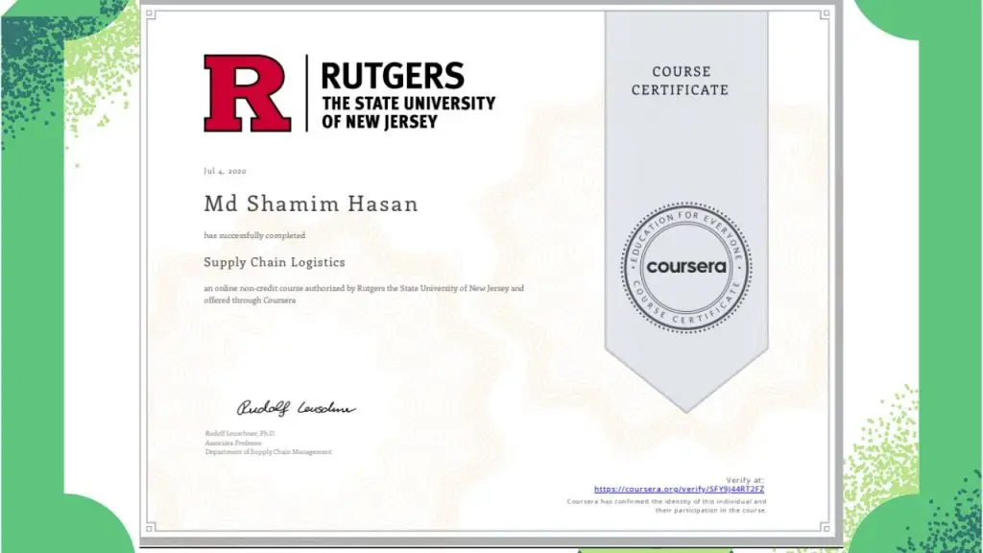The width and height of the screenshot is (983, 553).
Task: Click the top-left corner ornament of certificate
Action: [x=151, y=13]
